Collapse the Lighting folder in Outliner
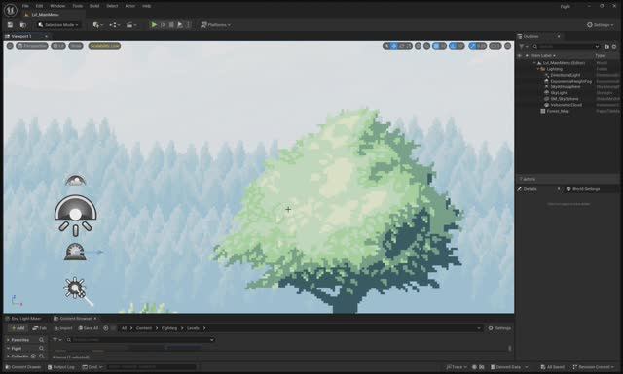Screen dimensions: 623x374 (538, 69)
